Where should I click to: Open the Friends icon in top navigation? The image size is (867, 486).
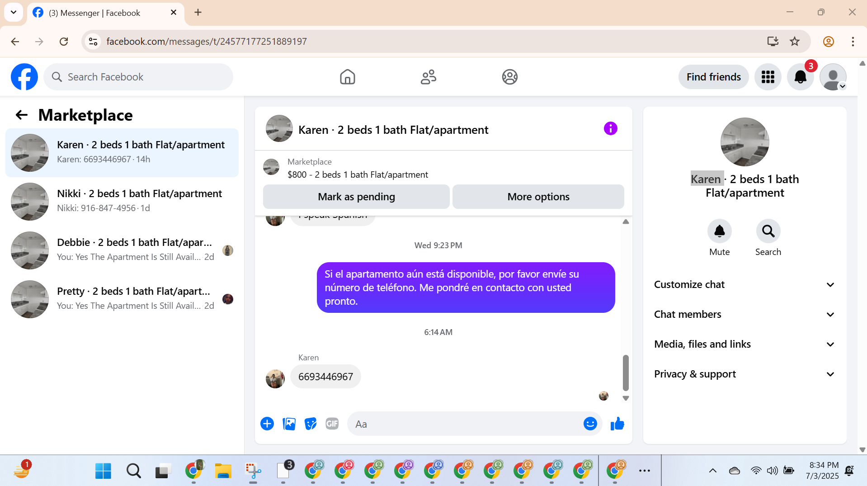428,77
